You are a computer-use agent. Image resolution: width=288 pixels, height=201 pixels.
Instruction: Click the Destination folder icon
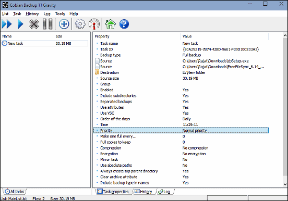point(97,72)
